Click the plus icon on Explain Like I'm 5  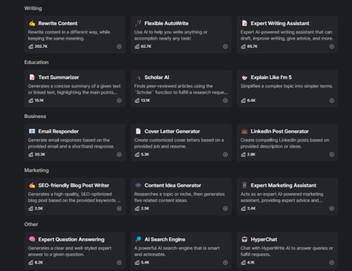coord(332,101)
